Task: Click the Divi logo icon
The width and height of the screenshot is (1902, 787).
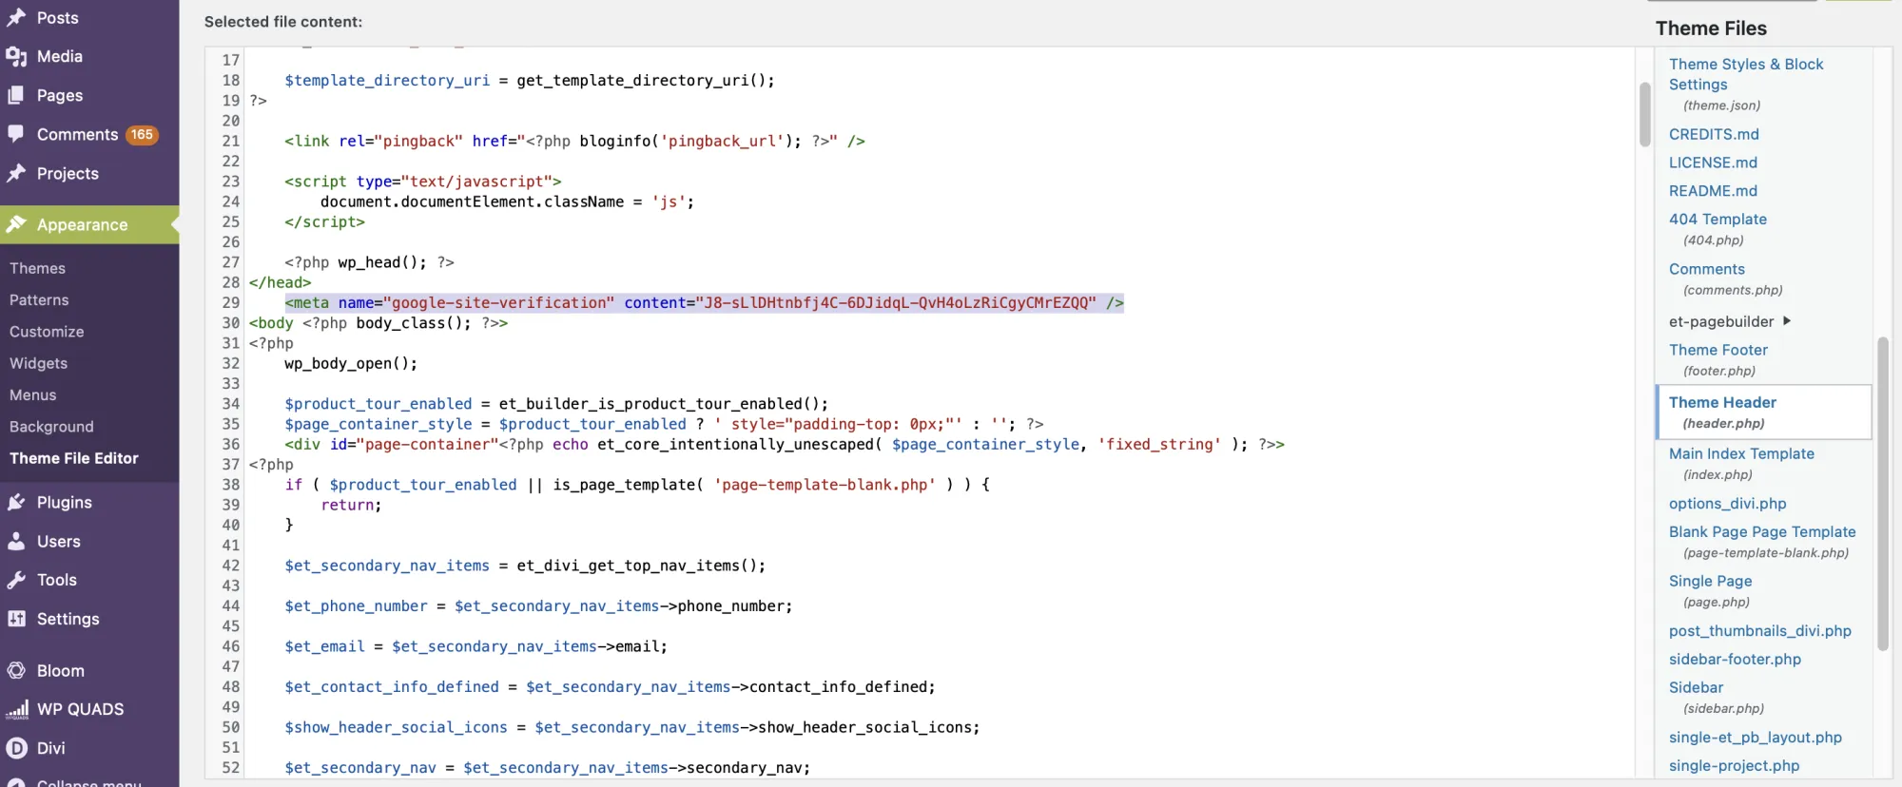Action: (16, 749)
